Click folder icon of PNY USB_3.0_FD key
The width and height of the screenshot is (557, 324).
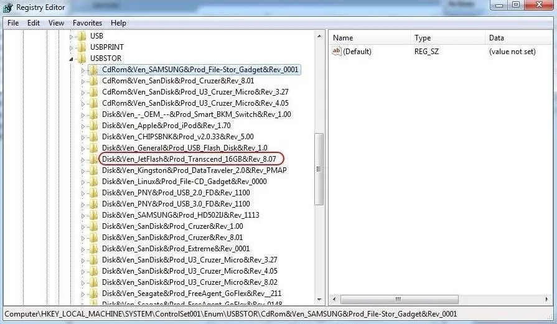pos(94,204)
